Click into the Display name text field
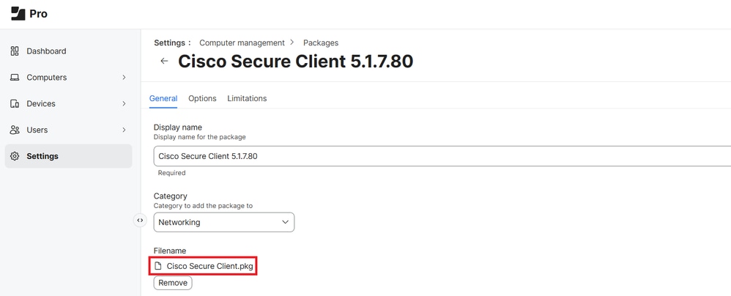 [439, 156]
